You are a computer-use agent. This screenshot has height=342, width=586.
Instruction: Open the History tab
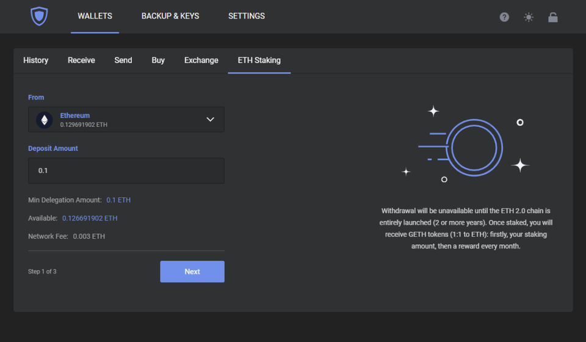[36, 60]
